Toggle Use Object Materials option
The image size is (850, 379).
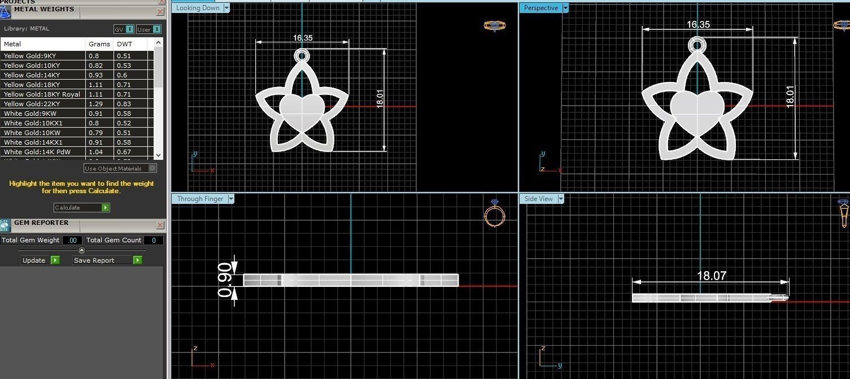[x=120, y=168]
